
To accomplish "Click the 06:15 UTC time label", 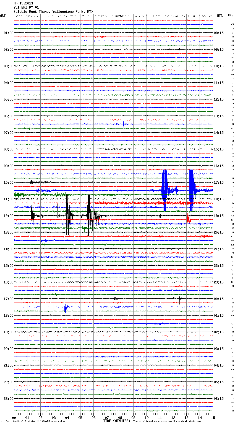I will tap(219, 399).
